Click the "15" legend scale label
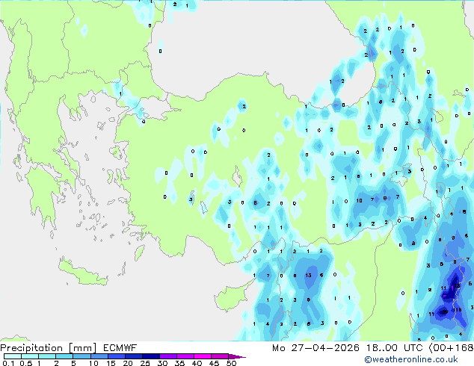The image size is (474, 366). pos(111,363)
